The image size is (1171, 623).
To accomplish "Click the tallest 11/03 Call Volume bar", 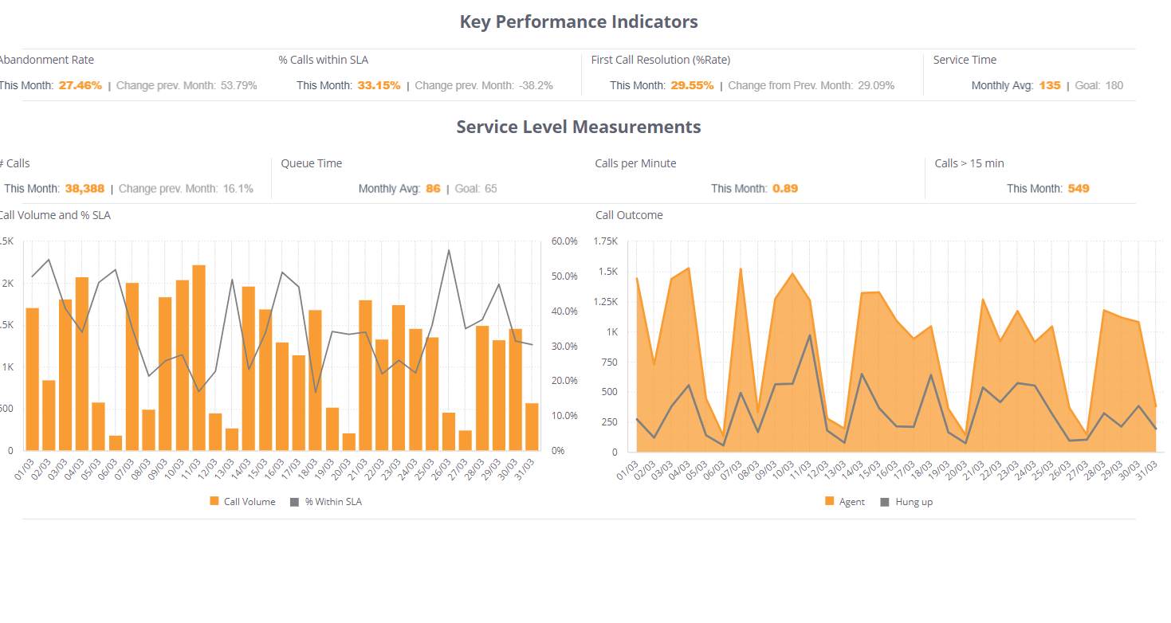I will coord(198,359).
